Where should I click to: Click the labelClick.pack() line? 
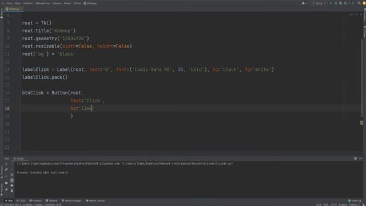pos(45,77)
